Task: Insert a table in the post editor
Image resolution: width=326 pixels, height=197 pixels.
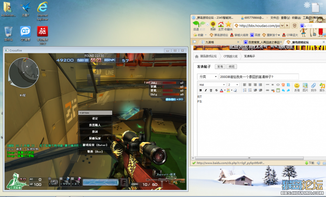Action: (278, 90)
